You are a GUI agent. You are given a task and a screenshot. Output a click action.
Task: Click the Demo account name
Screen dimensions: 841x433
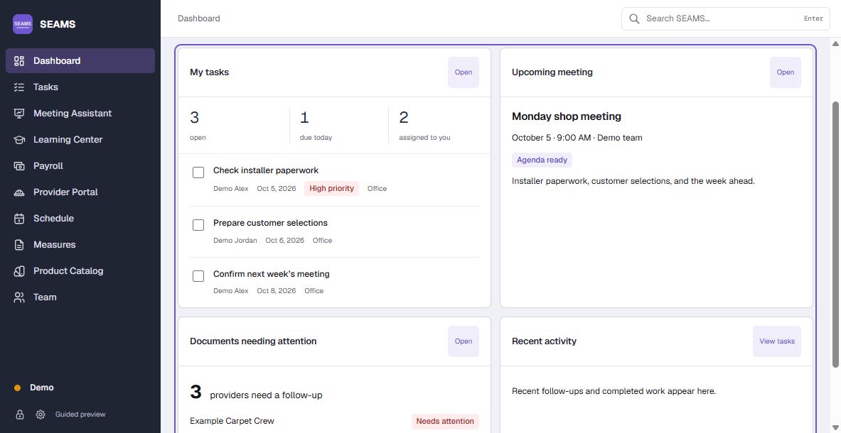[x=42, y=388]
